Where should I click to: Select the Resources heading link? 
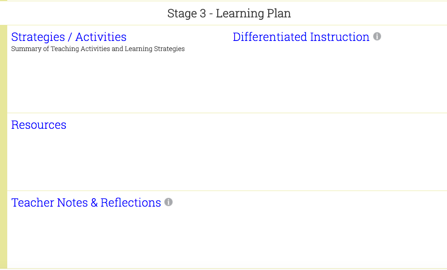[x=39, y=125]
